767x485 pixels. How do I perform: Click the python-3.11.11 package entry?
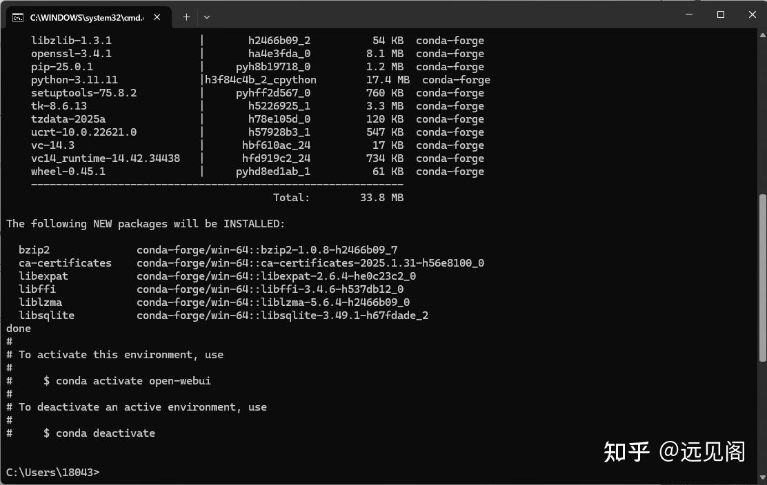click(x=74, y=79)
